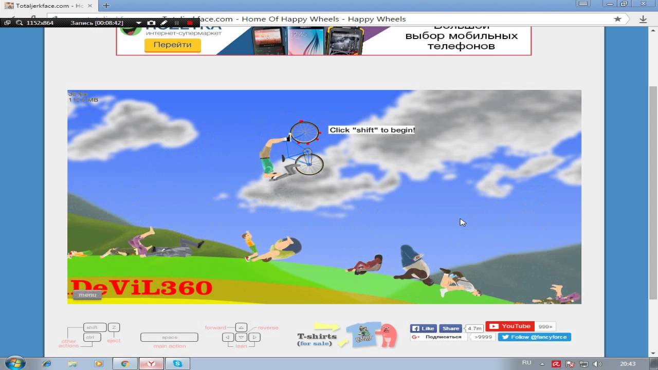
Task: Open the T-shirts for sale link
Action: pyautogui.click(x=317, y=339)
